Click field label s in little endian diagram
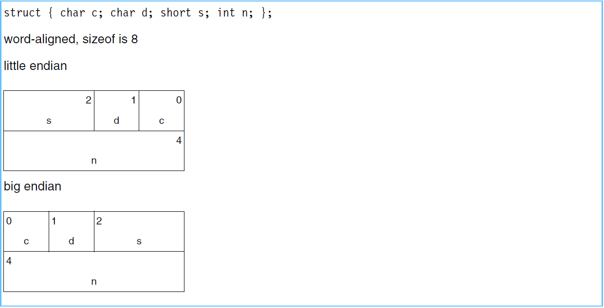 (49, 121)
